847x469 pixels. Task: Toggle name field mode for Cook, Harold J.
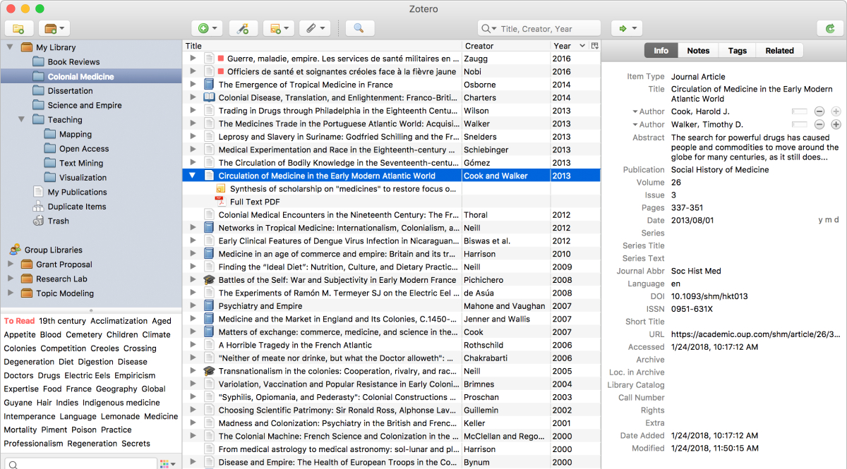pos(799,111)
